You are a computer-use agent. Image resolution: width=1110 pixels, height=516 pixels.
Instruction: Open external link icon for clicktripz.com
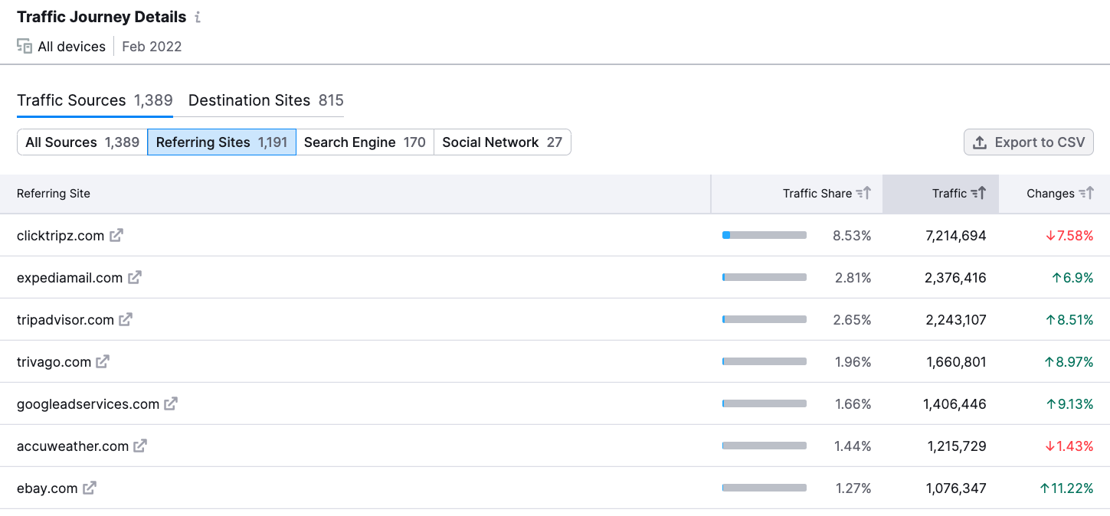pos(116,236)
